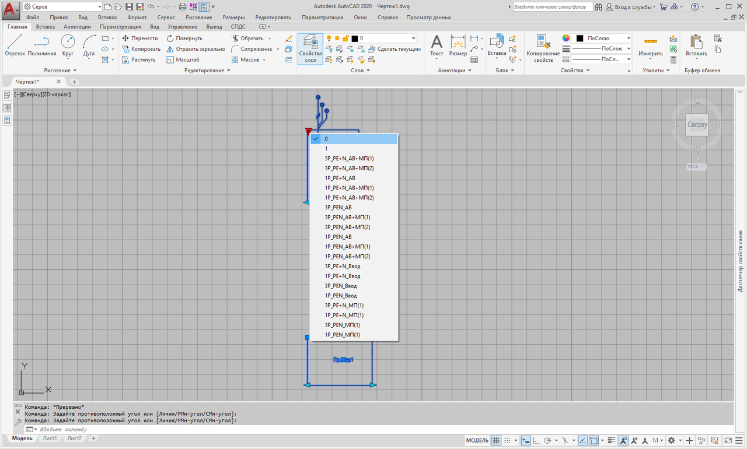Toggle lineweight display in status bar
This screenshot has width=747, height=449.
[x=612, y=440]
